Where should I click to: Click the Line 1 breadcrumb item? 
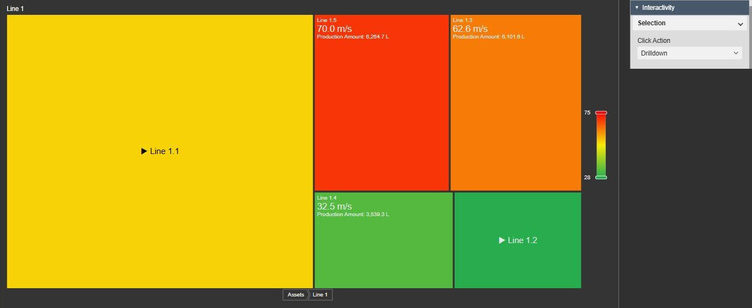click(x=320, y=295)
